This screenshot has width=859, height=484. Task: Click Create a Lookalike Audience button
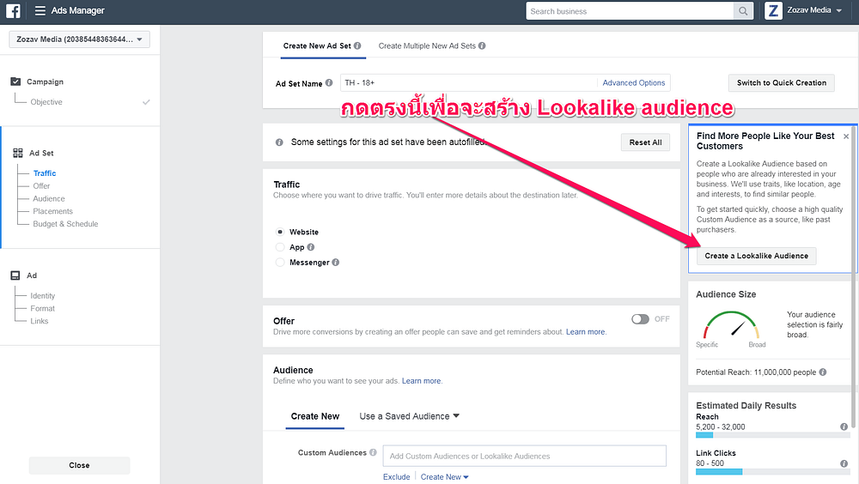756,256
